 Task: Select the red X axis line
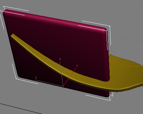click(70, 77)
